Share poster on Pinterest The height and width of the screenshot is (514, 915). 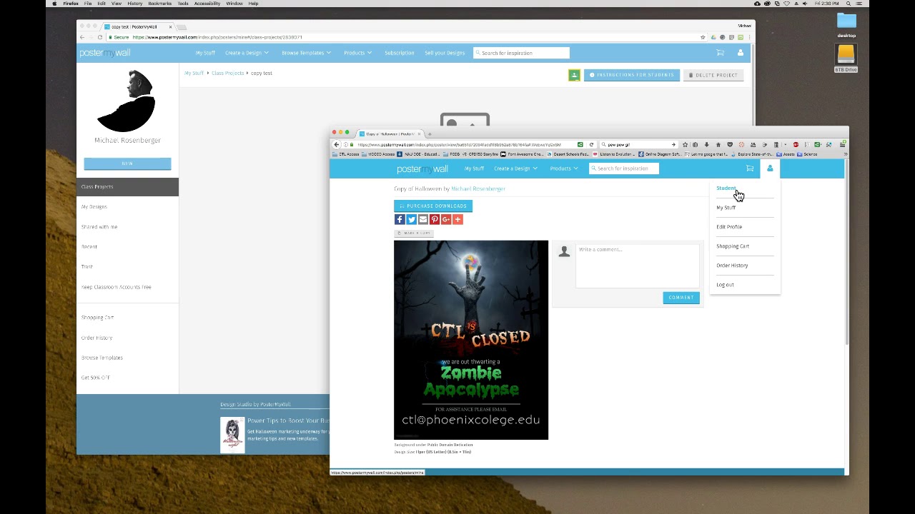pos(434,220)
